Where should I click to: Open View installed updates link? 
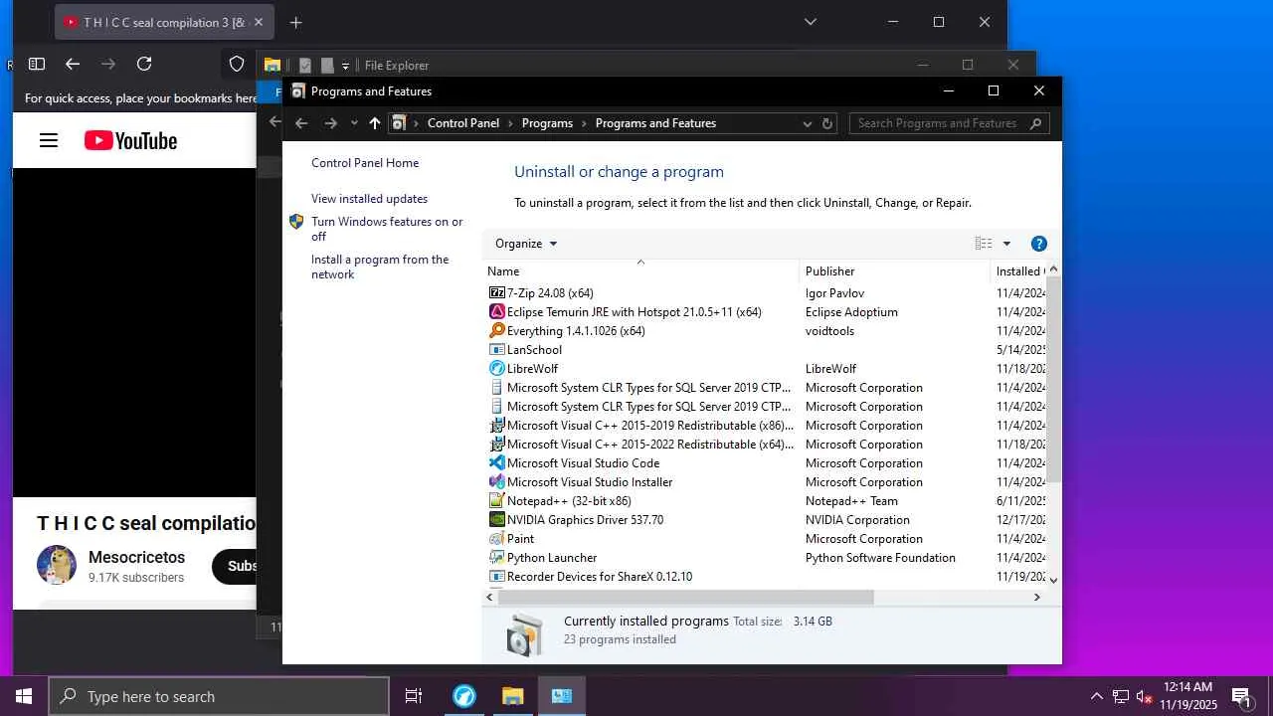pyautogui.click(x=369, y=199)
